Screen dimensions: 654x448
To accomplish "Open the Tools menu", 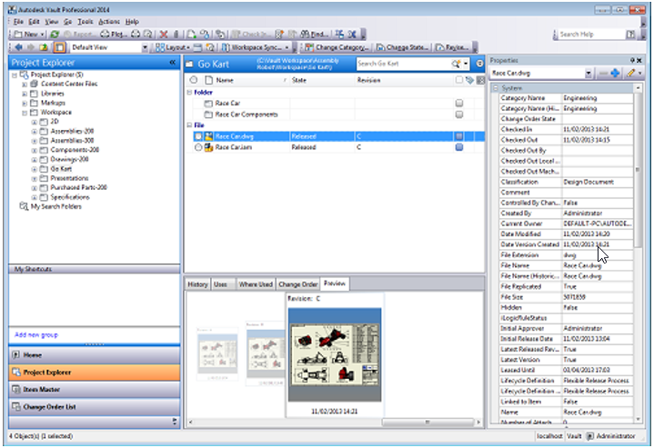I will [x=86, y=21].
